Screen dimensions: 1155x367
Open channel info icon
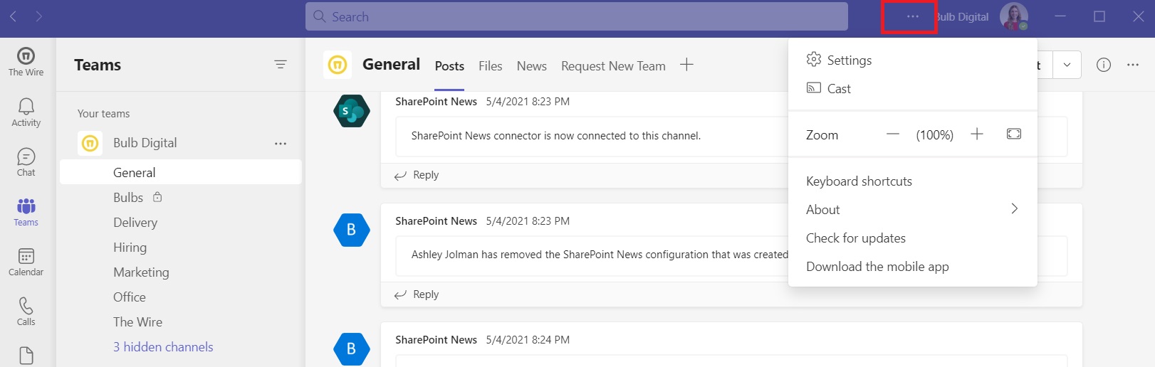(1104, 65)
